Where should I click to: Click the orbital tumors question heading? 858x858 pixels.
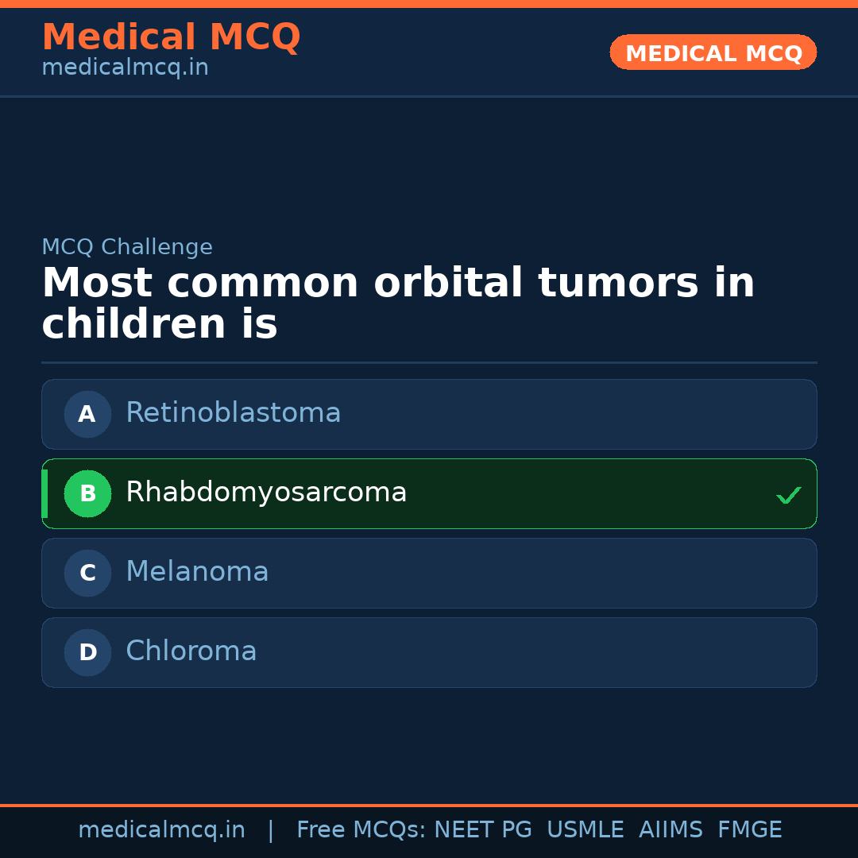(x=397, y=303)
